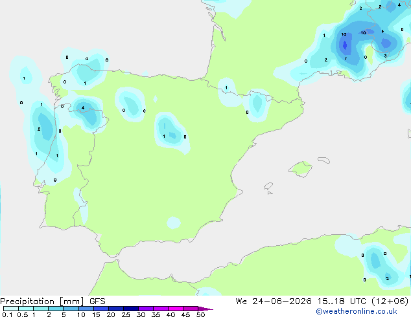Image resolution: width=411 pixels, height=317 pixels.
Task: Click the 20–25 mm legend swatch
Action: (116, 309)
